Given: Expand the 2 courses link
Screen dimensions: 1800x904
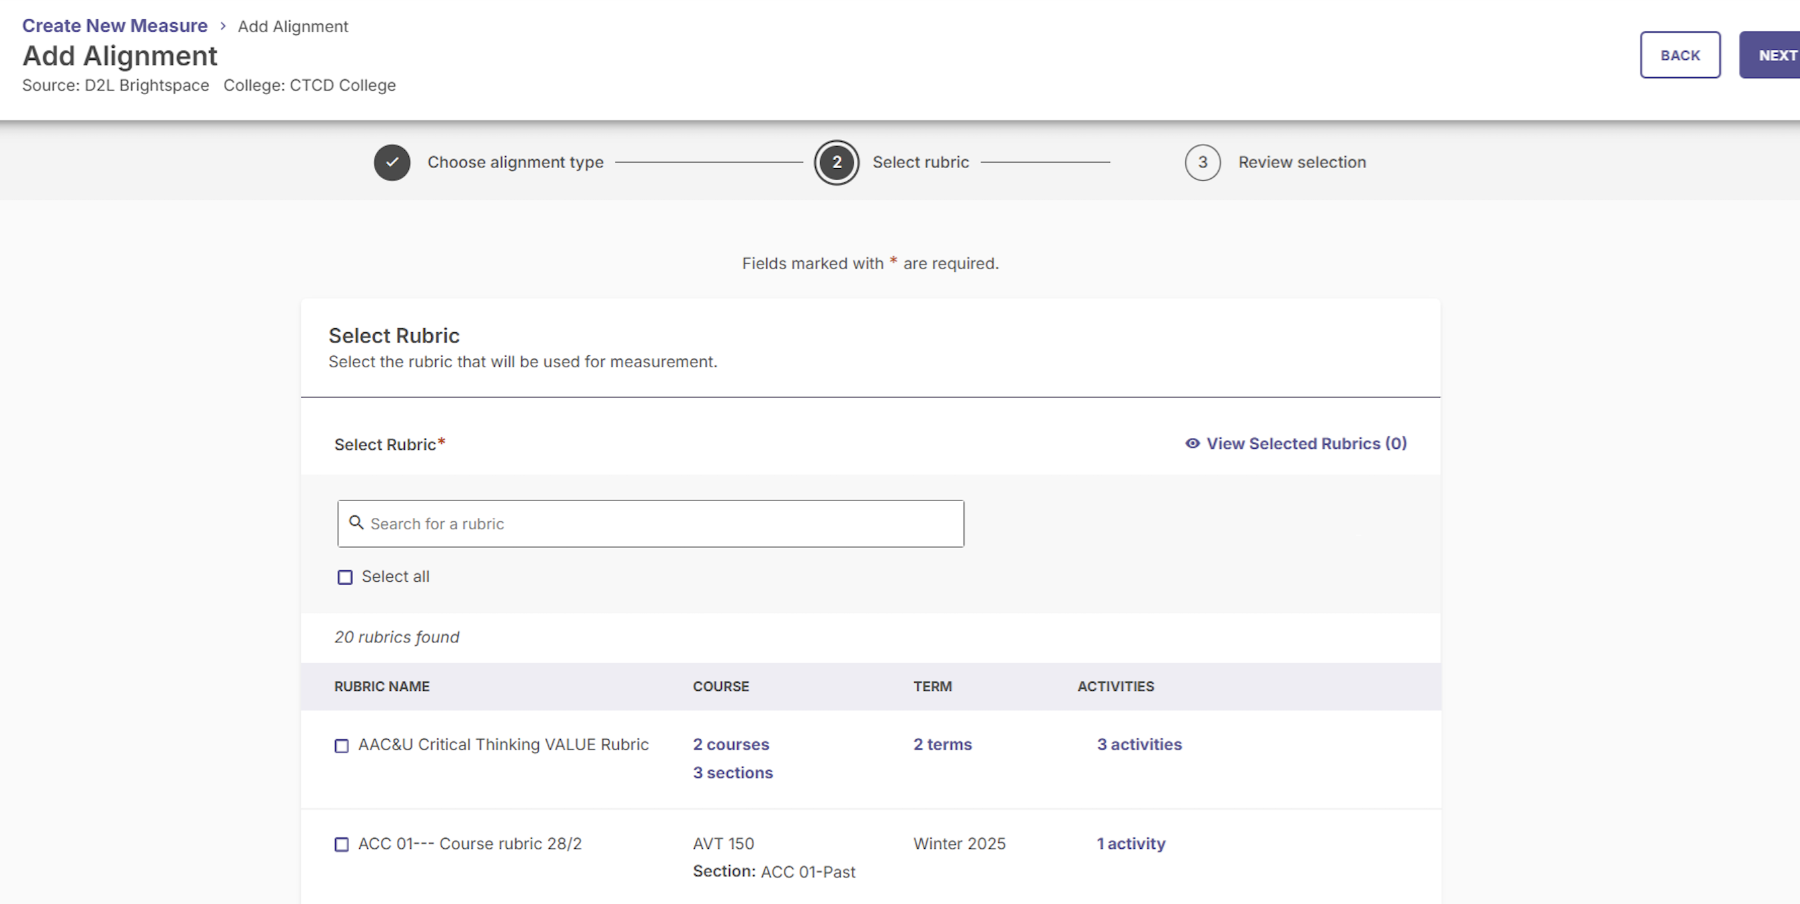Looking at the screenshot, I should (731, 744).
